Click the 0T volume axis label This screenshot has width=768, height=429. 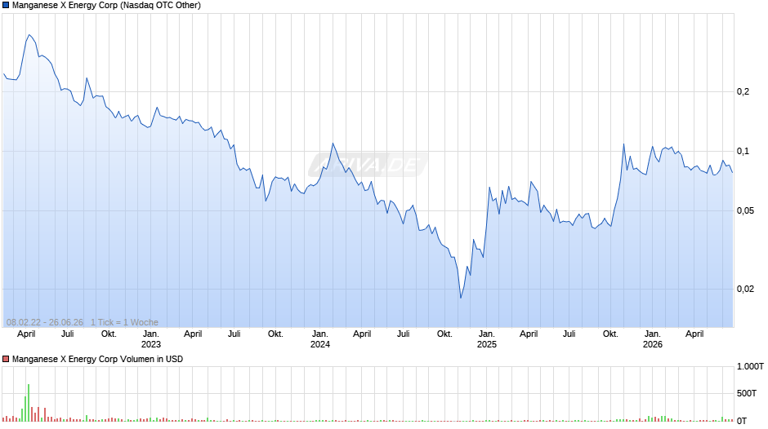(742, 421)
